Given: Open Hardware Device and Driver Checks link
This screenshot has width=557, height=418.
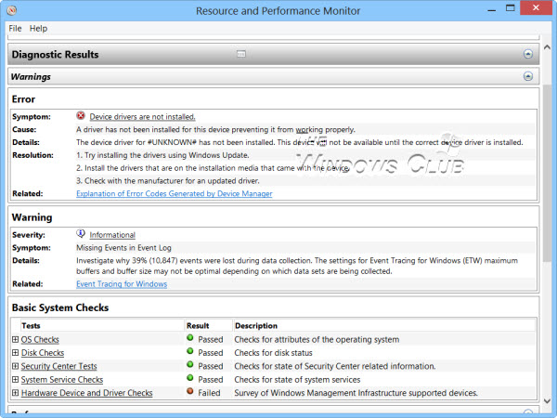Looking at the screenshot, I should 87,393.
